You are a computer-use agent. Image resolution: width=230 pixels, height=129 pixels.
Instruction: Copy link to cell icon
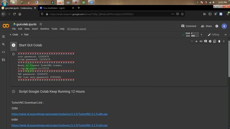pos(201,42)
